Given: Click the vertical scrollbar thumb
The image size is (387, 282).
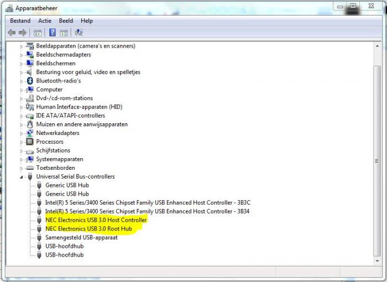Looking at the screenshot, I should click(x=377, y=161).
